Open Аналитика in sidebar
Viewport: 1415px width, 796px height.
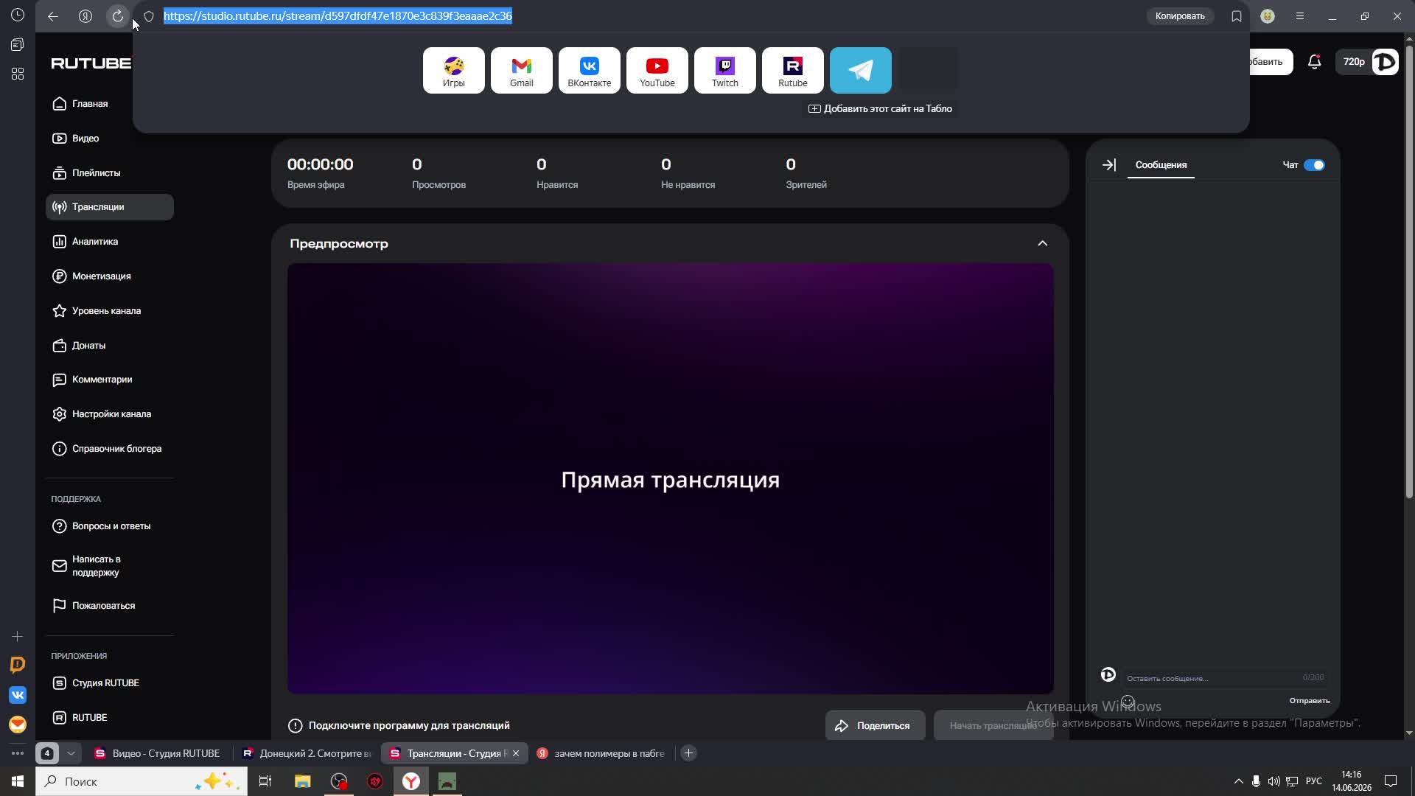(x=110, y=242)
